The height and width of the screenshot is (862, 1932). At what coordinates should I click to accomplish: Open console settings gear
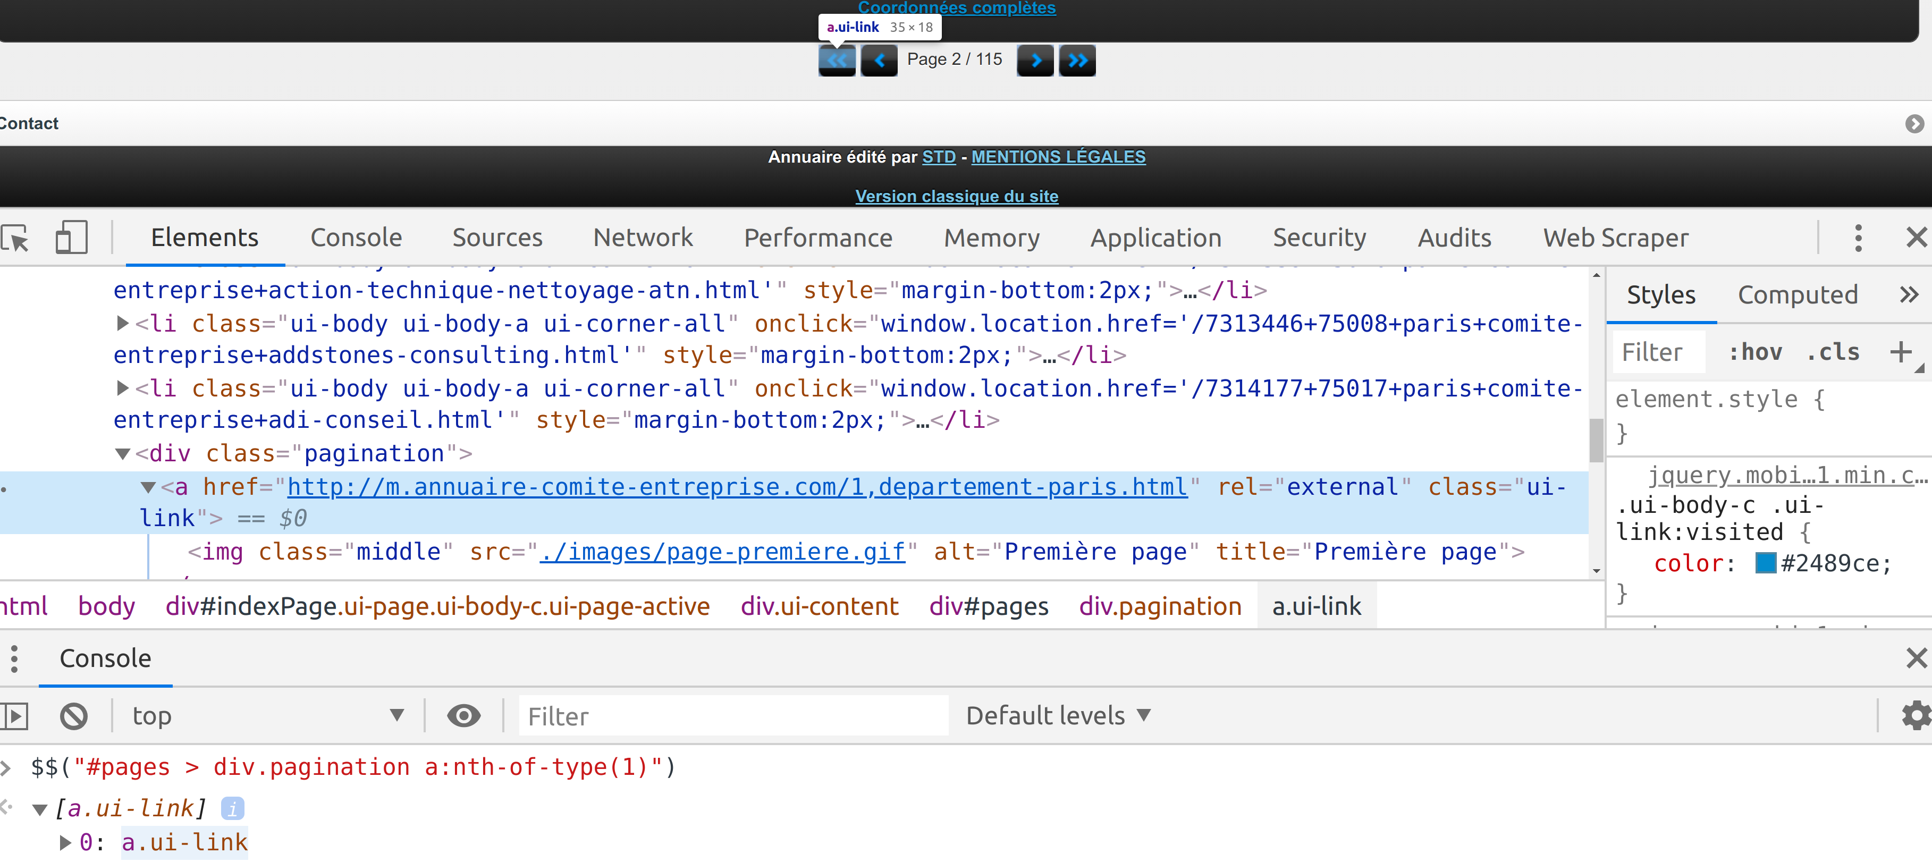coord(1916,716)
